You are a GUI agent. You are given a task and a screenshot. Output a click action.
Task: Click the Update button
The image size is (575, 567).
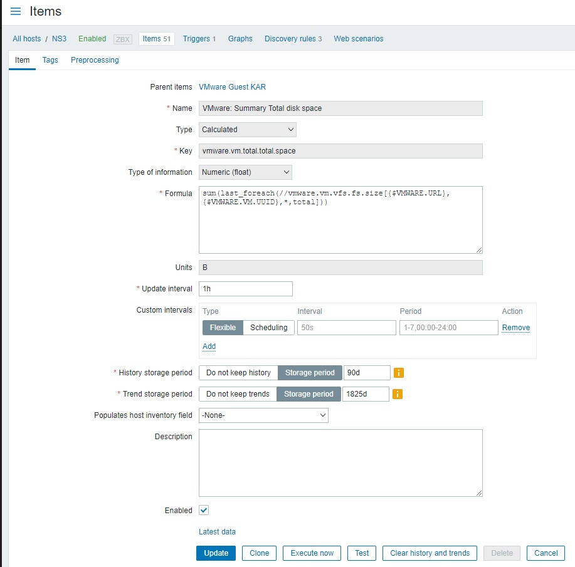coord(216,553)
